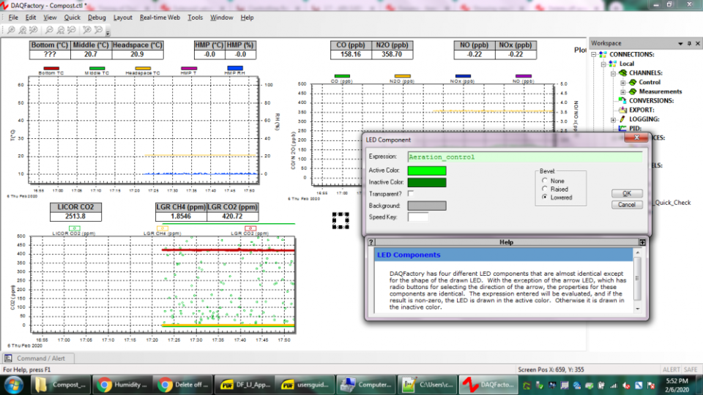
Task: Click the CONNECTIONS icon in the Workspace tree
Action: coord(603,55)
